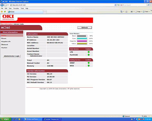Open the Tools menu in menu bar
Screen dimensions: 152x121
[22, 8]
